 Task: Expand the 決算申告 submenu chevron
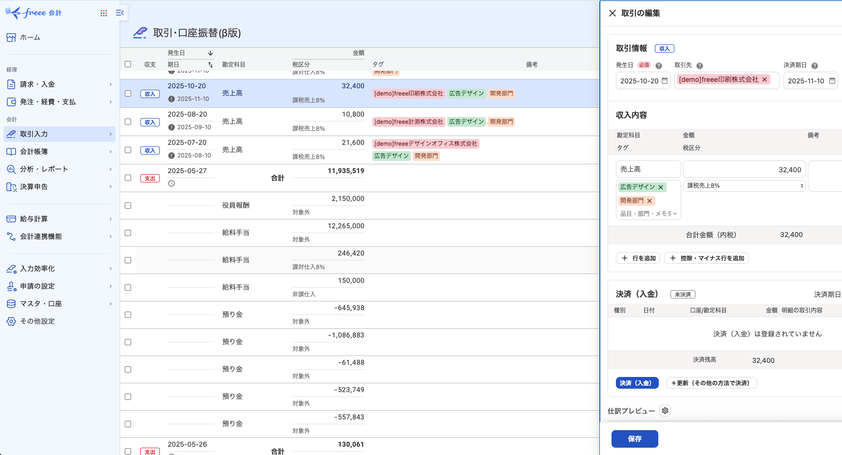[111, 187]
